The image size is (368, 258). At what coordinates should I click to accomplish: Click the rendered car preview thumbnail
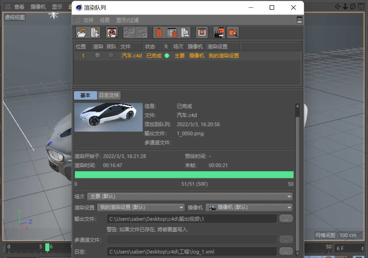(x=109, y=117)
